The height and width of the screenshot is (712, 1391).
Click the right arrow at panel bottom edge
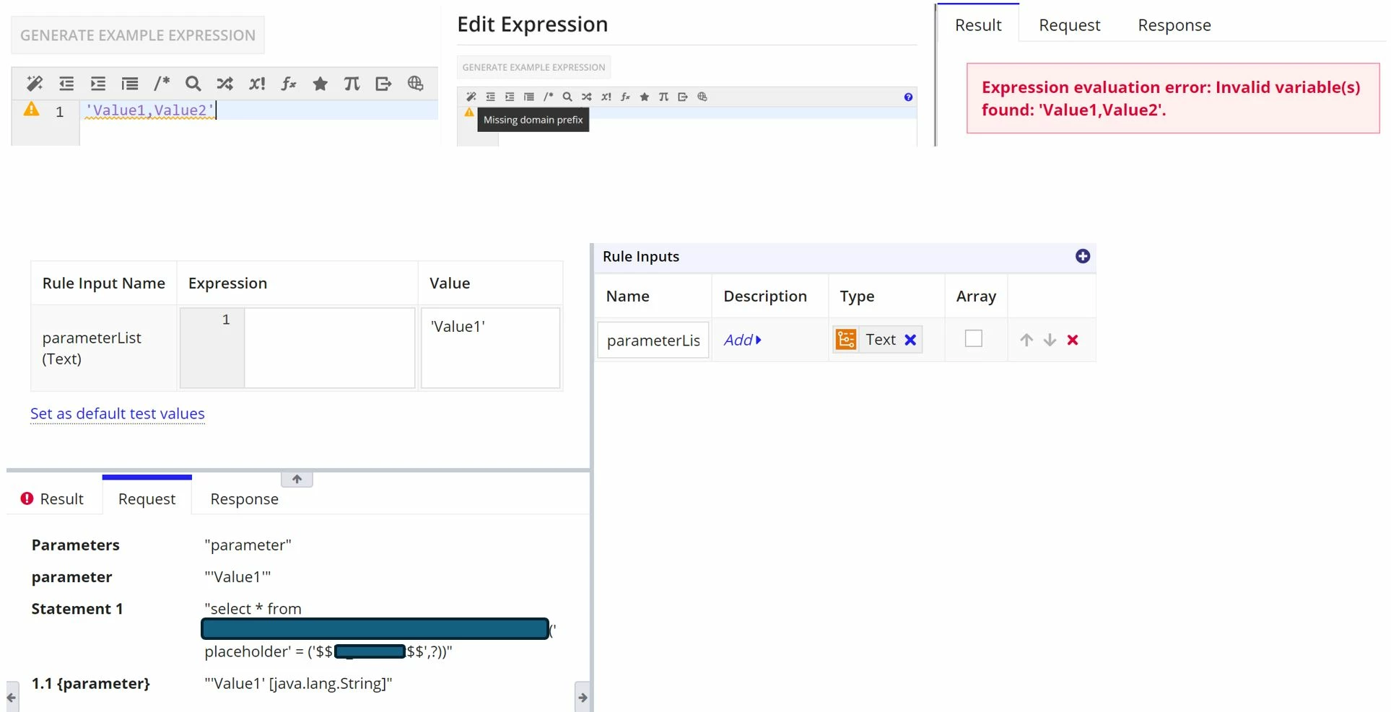tap(583, 698)
